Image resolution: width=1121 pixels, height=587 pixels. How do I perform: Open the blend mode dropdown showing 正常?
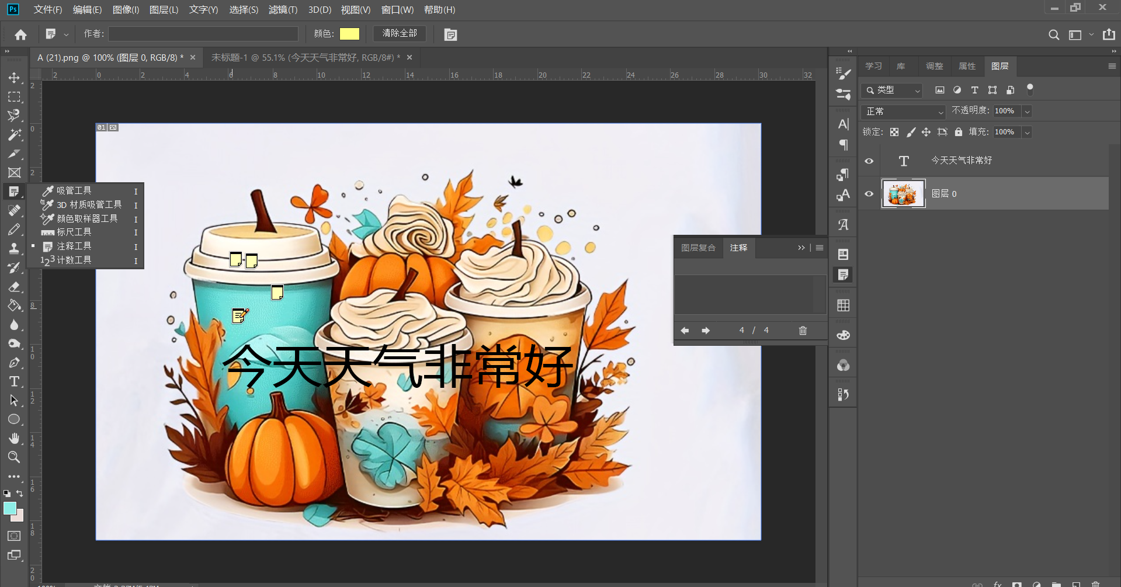pos(903,111)
